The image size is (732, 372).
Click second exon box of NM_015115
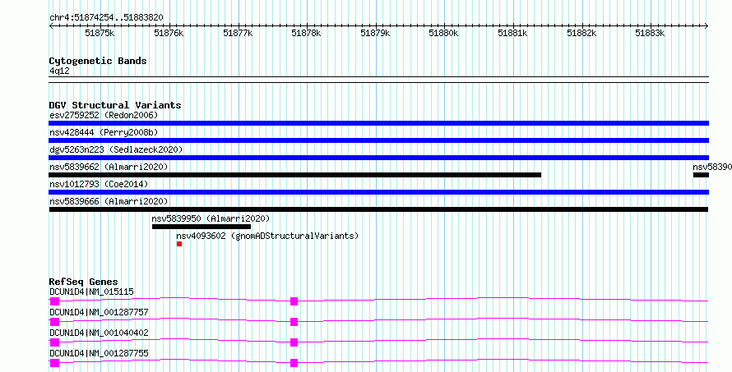[294, 301]
